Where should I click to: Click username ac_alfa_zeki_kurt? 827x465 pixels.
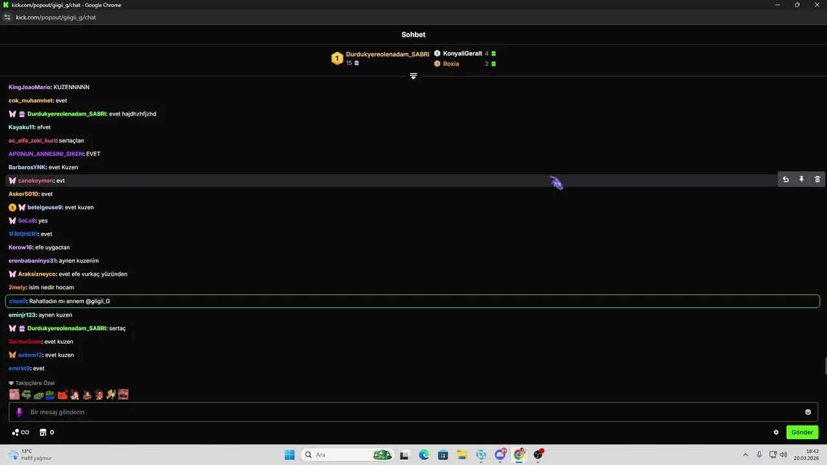32,141
